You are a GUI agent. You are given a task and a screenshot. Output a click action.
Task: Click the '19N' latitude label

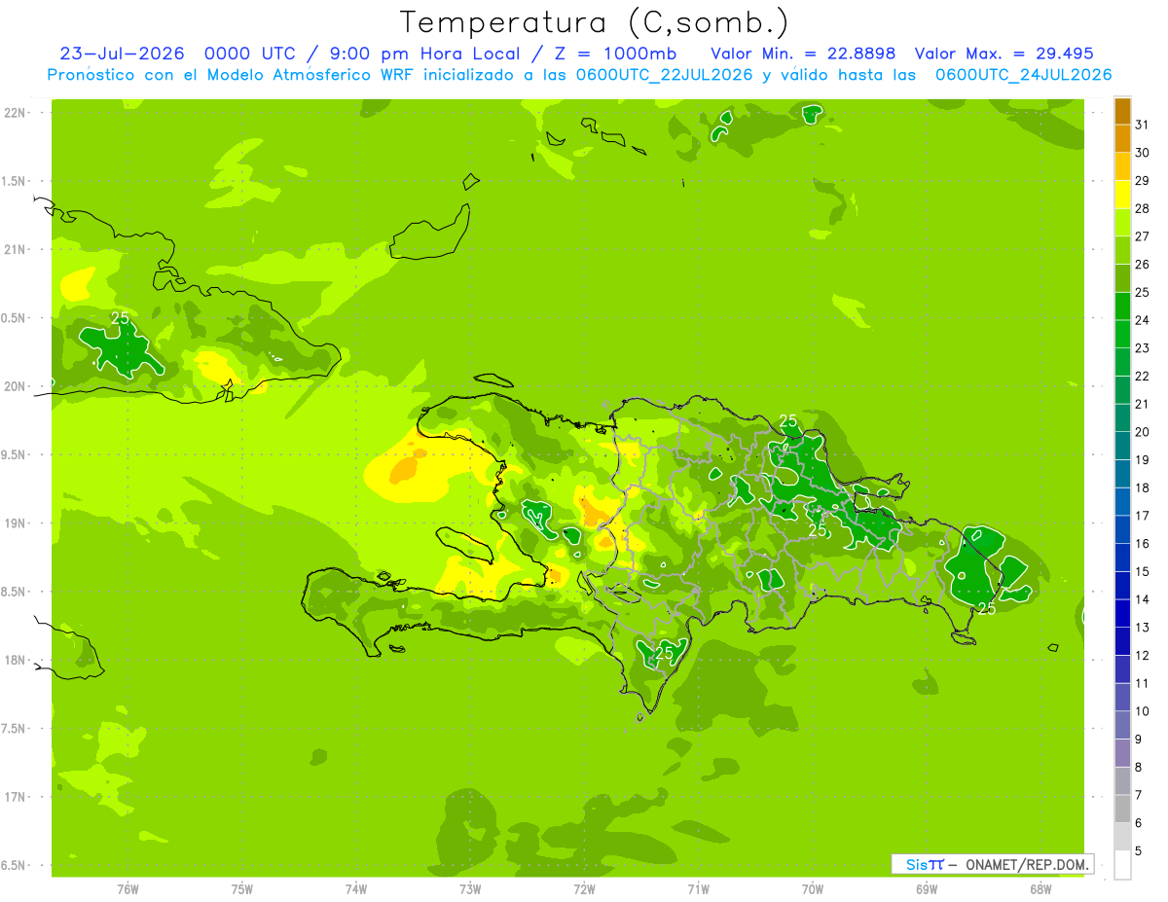[x=14, y=523]
